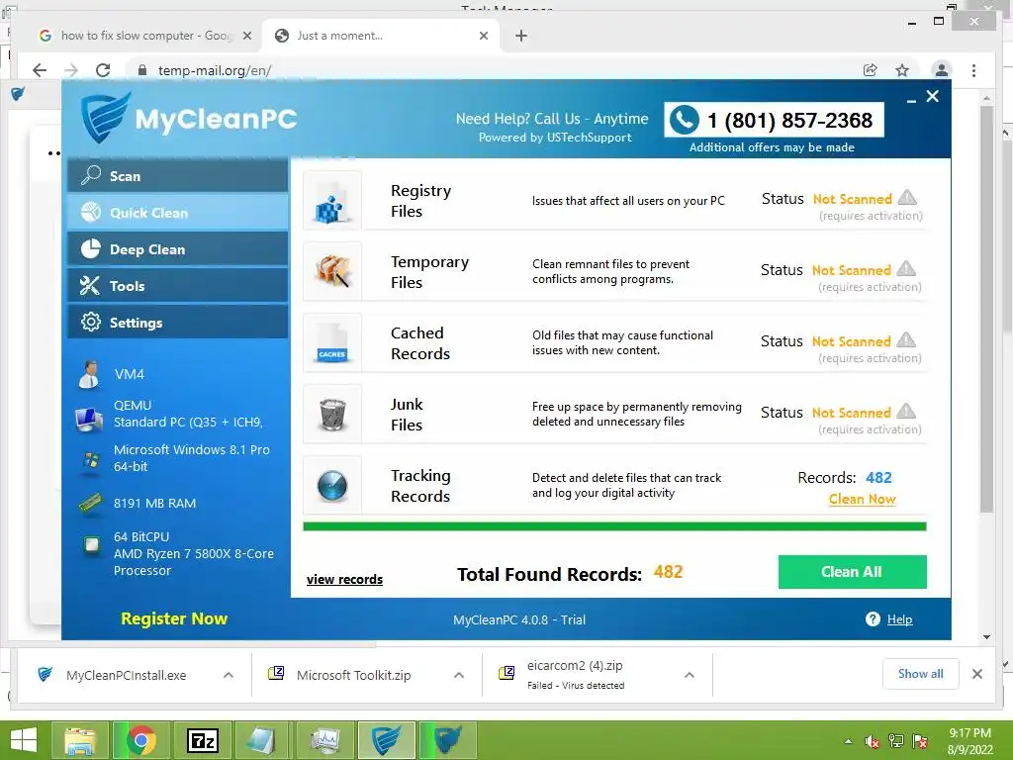This screenshot has height=760, width=1013.
Task: Click the warning triangle beside Temporary Files status
Action: point(906,268)
